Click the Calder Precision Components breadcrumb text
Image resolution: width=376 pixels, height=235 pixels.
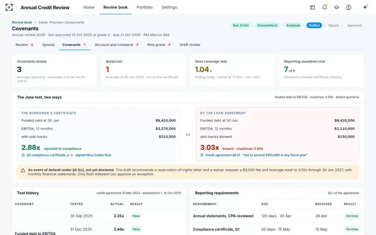61,23
